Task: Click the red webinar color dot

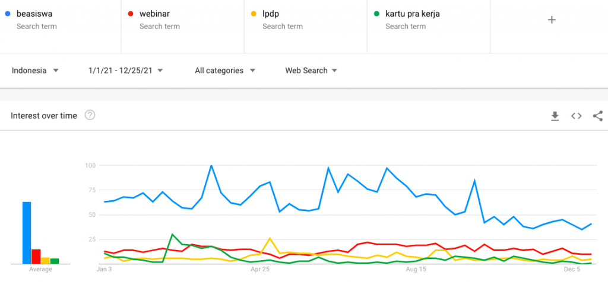Action: 130,14
